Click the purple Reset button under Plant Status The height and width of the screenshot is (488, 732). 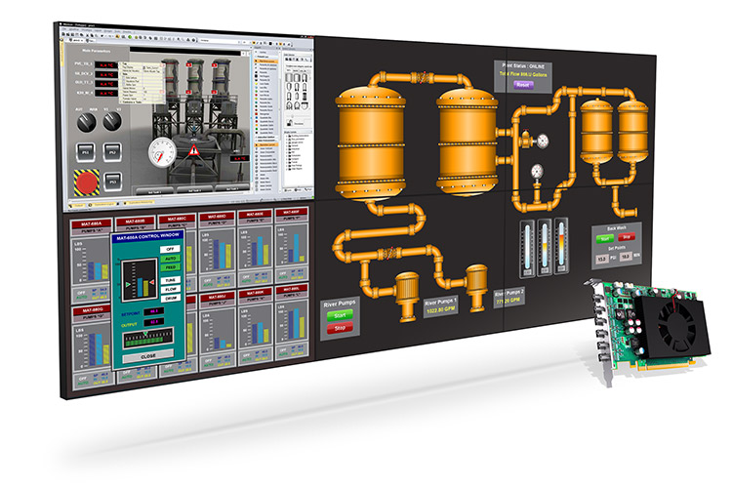tap(523, 85)
